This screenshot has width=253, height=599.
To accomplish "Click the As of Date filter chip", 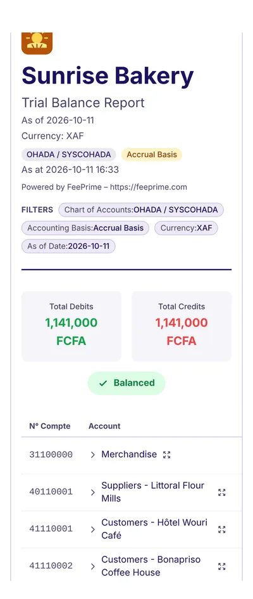I will click(x=68, y=246).
